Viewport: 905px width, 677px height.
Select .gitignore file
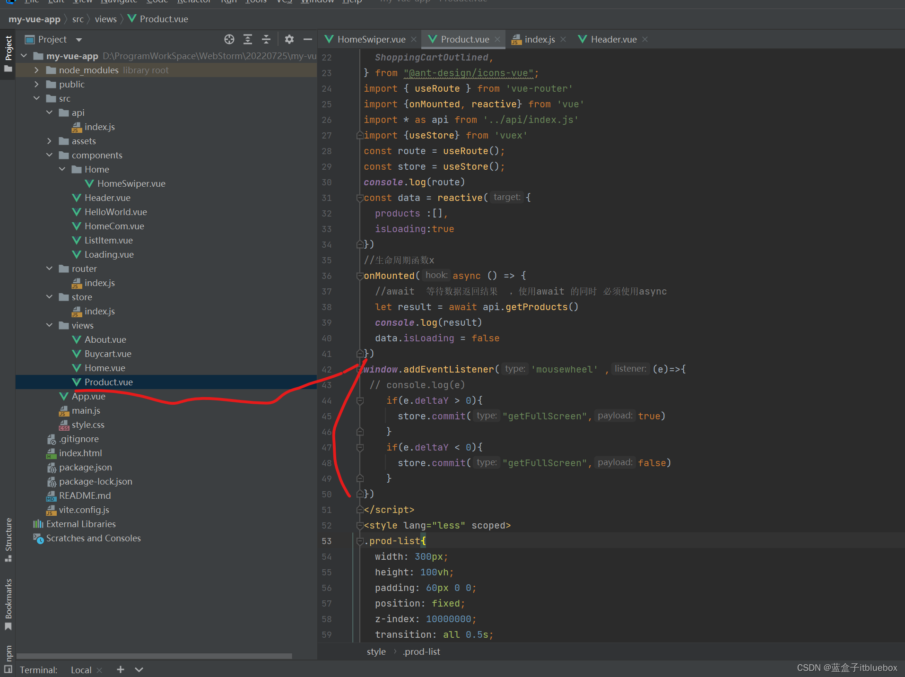(78, 439)
